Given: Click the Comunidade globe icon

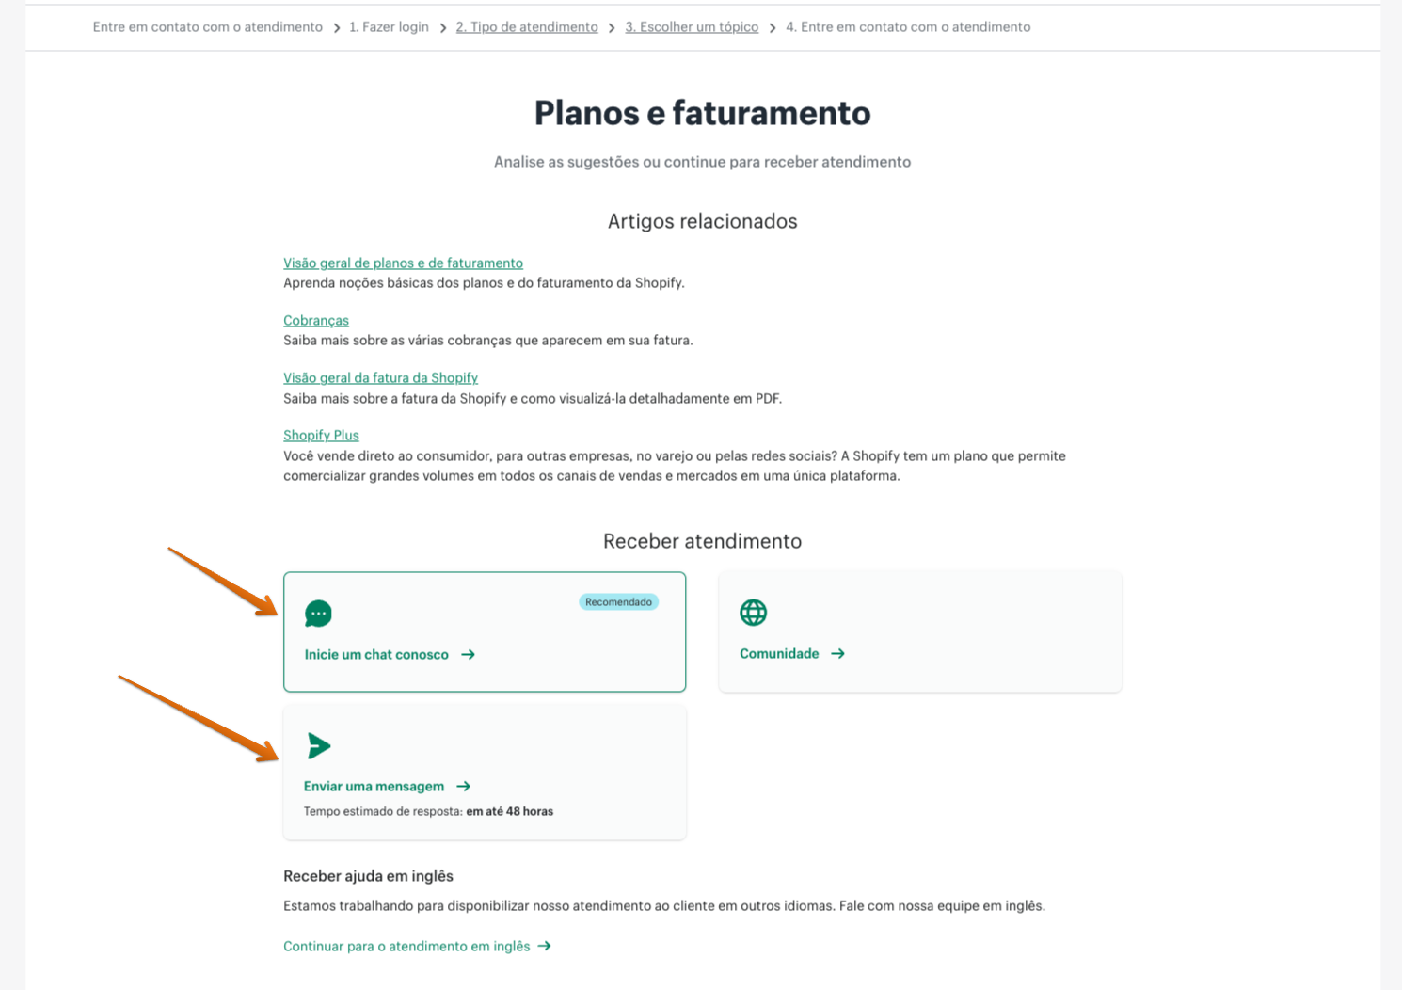Looking at the screenshot, I should [753, 613].
